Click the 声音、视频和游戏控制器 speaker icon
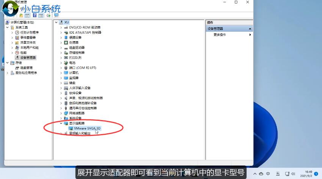322x179 pixels. click(66, 98)
